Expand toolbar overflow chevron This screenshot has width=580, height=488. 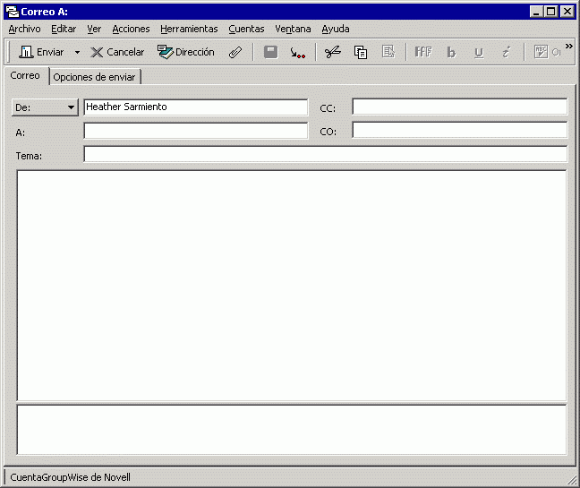(569, 47)
